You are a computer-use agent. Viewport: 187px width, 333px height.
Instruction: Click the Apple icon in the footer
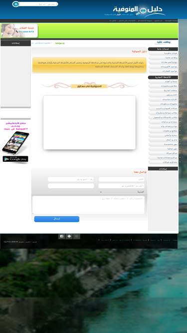pyautogui.click(x=76, y=236)
